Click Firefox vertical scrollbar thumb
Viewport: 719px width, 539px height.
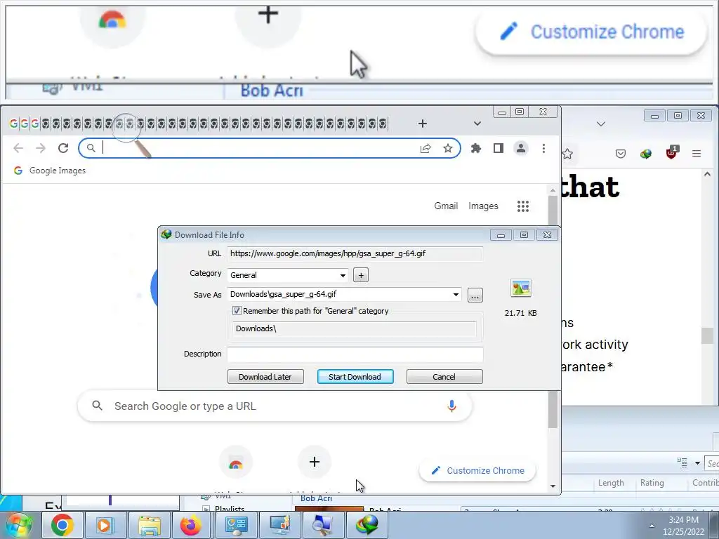click(707, 336)
